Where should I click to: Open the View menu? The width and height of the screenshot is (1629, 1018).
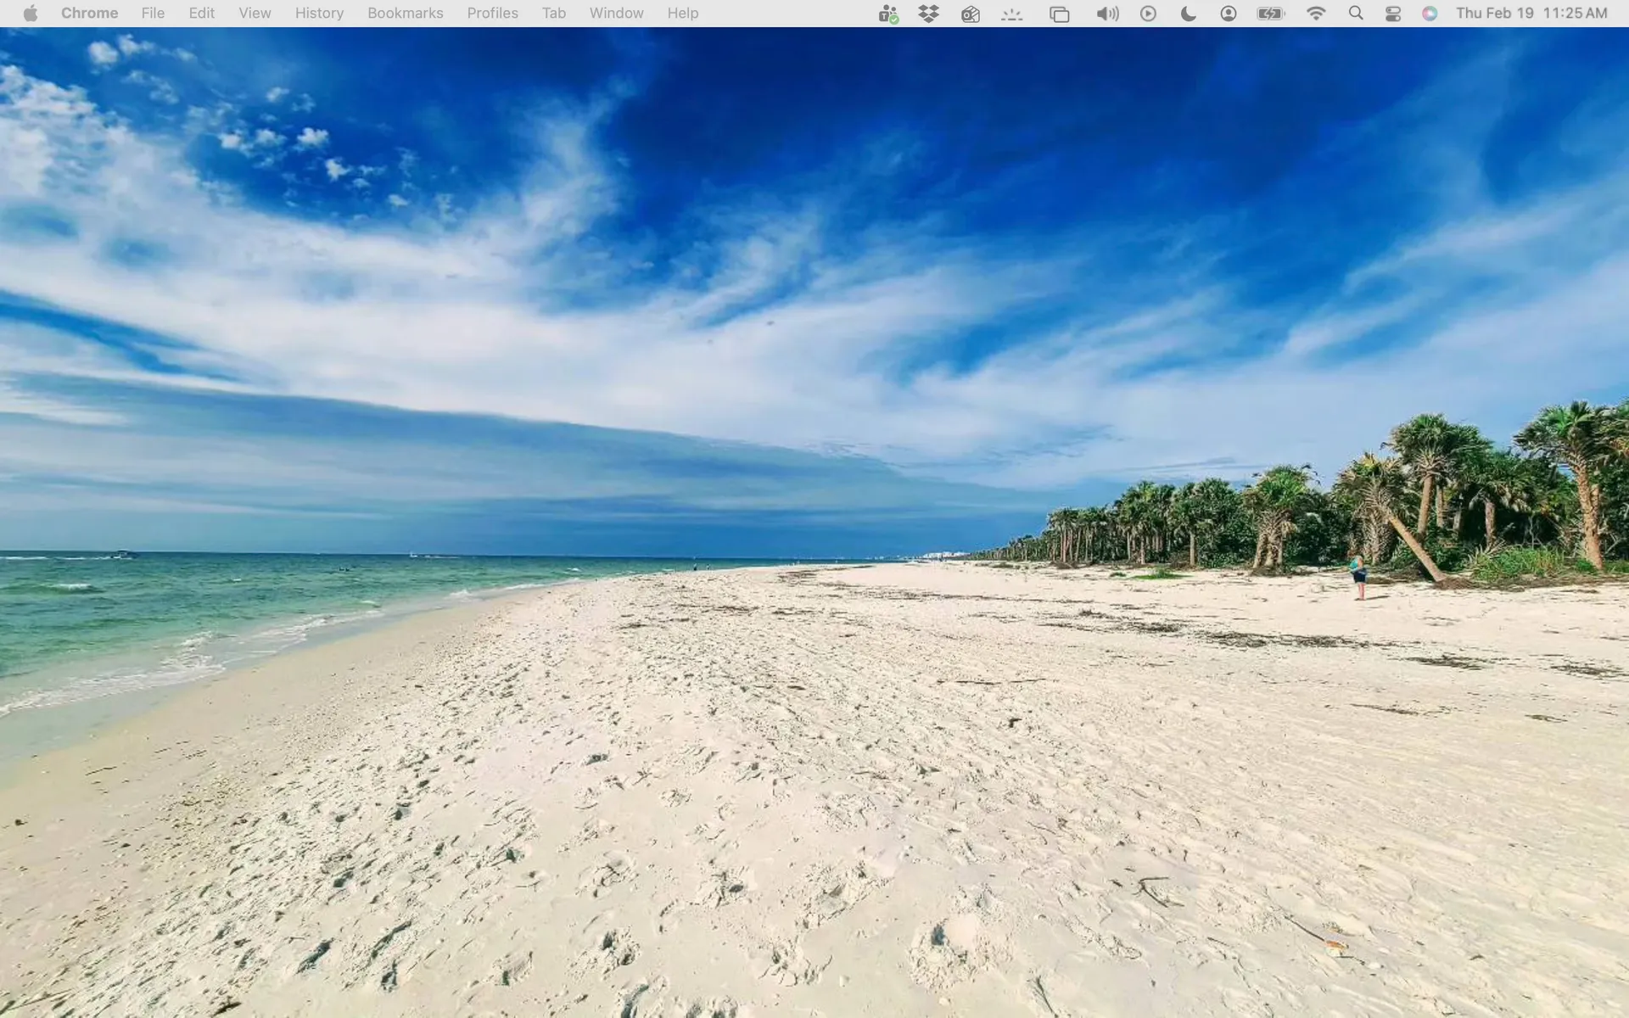coord(255,14)
